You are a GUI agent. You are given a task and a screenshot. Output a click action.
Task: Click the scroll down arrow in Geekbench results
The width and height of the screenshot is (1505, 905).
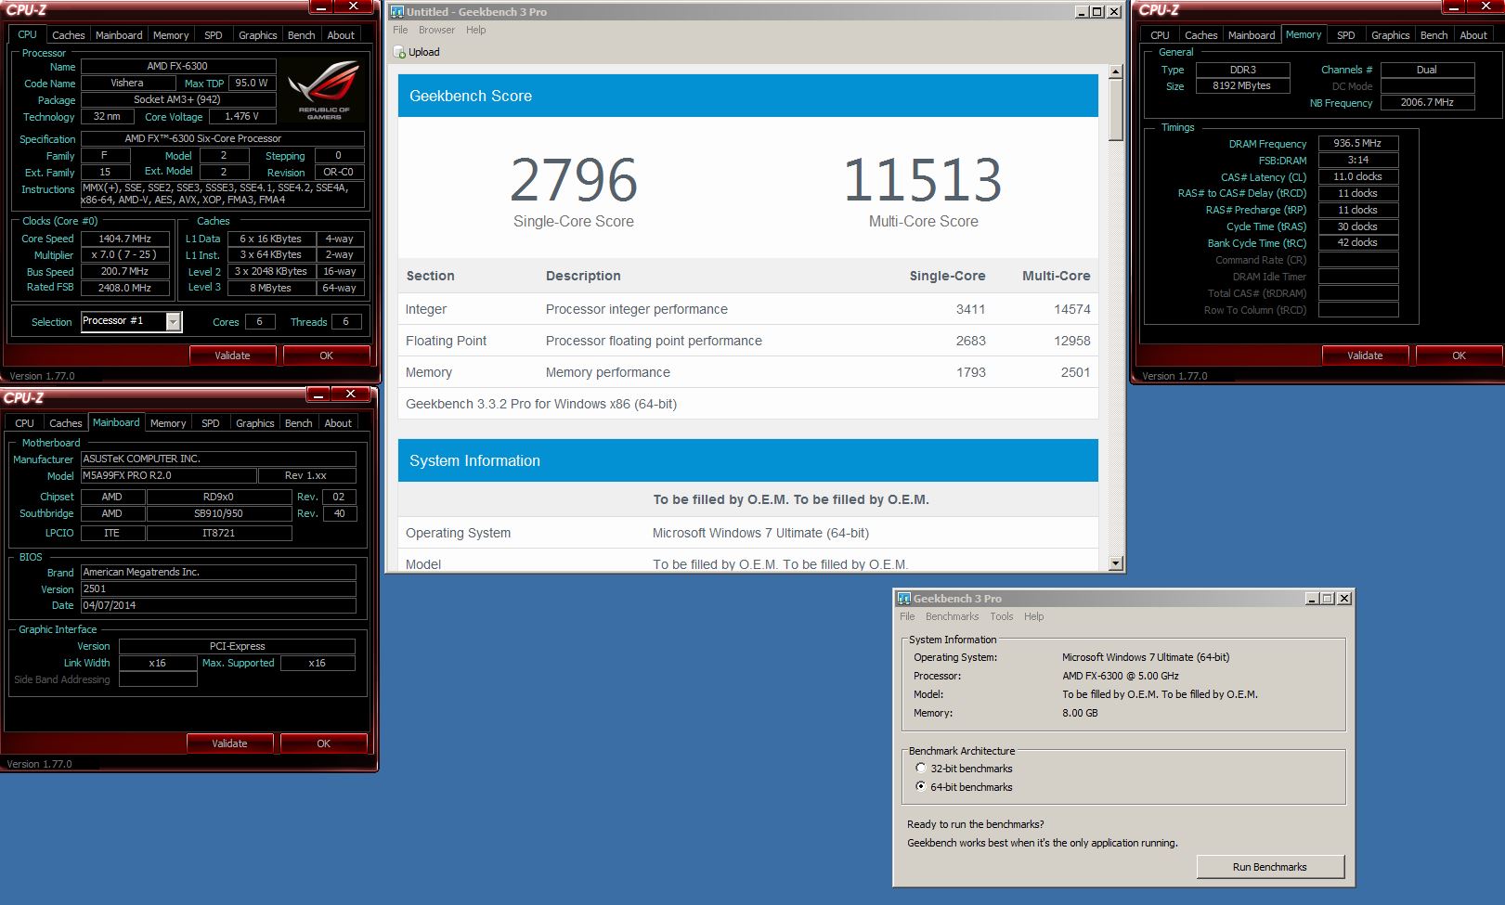[1115, 563]
